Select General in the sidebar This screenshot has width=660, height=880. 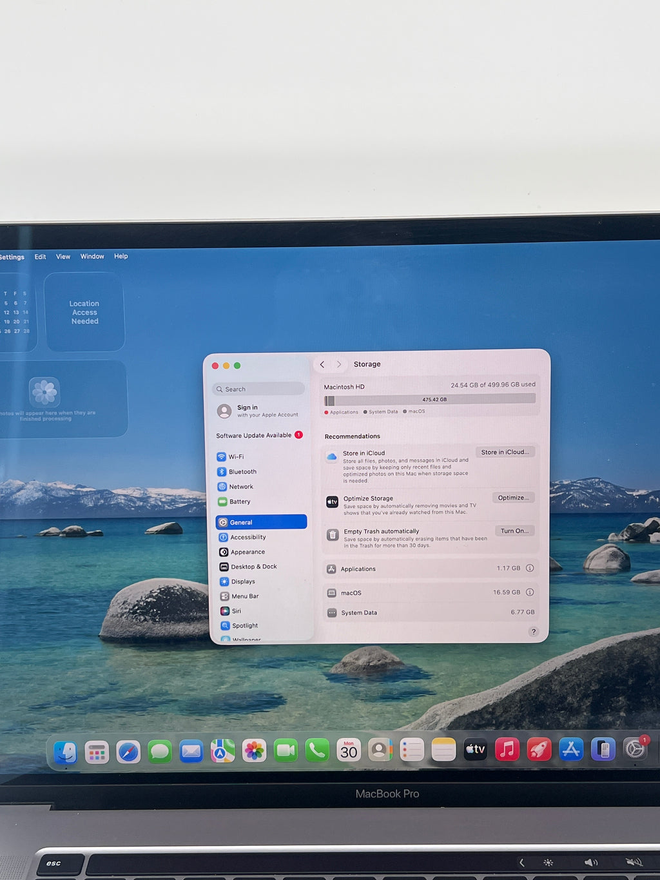[261, 522]
